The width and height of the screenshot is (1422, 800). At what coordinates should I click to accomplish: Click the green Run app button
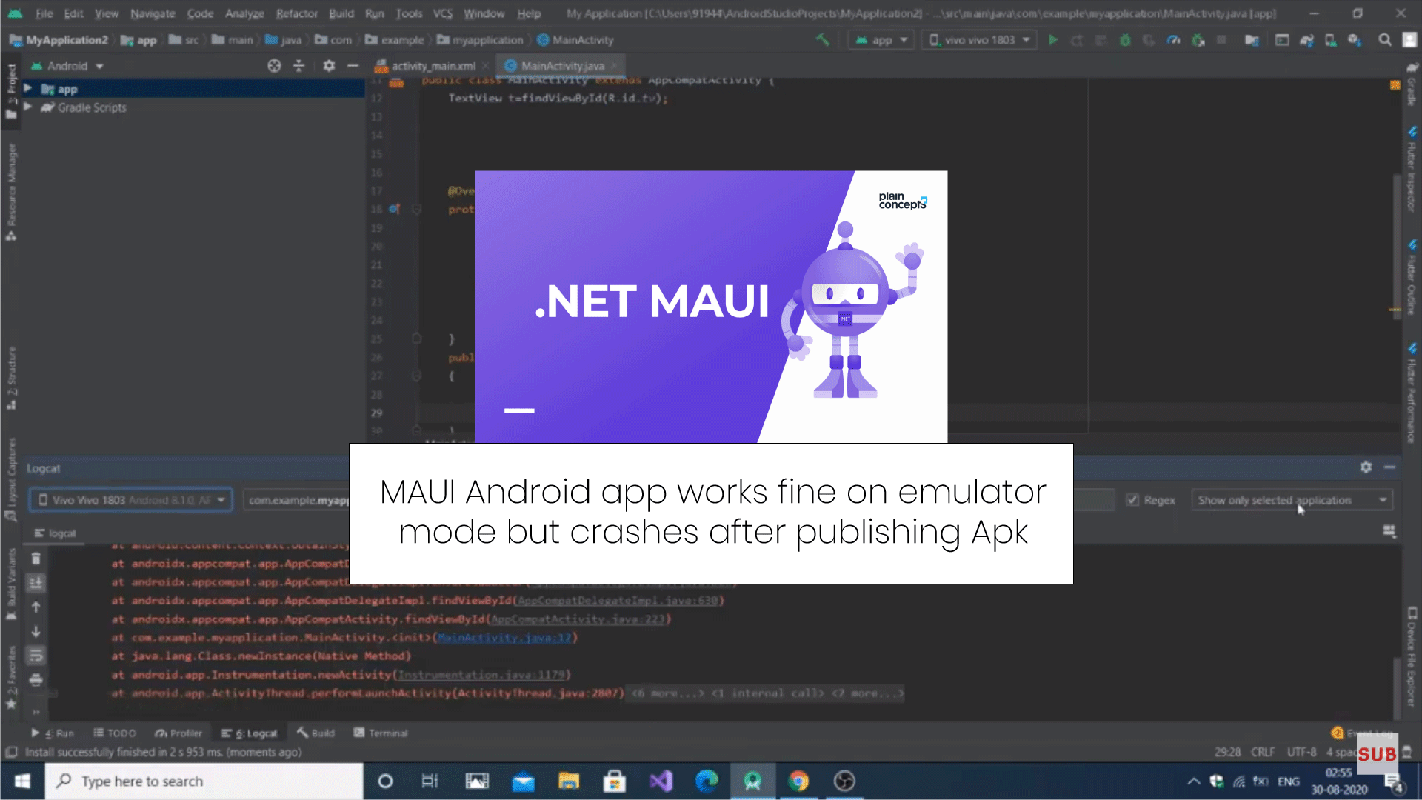click(x=1052, y=40)
